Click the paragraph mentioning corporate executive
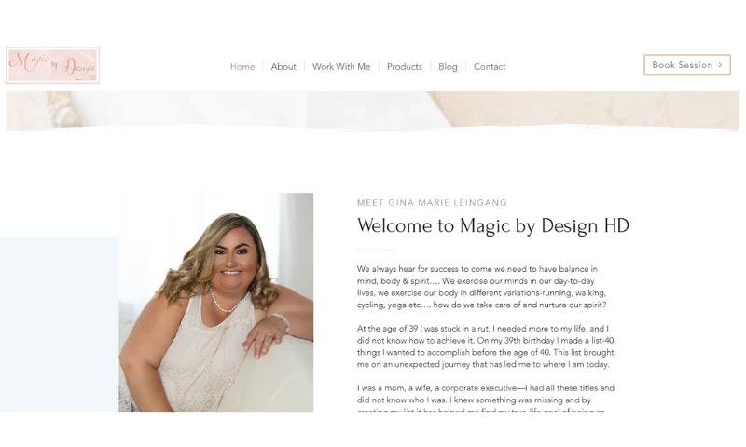The image size is (746, 447). point(486,394)
